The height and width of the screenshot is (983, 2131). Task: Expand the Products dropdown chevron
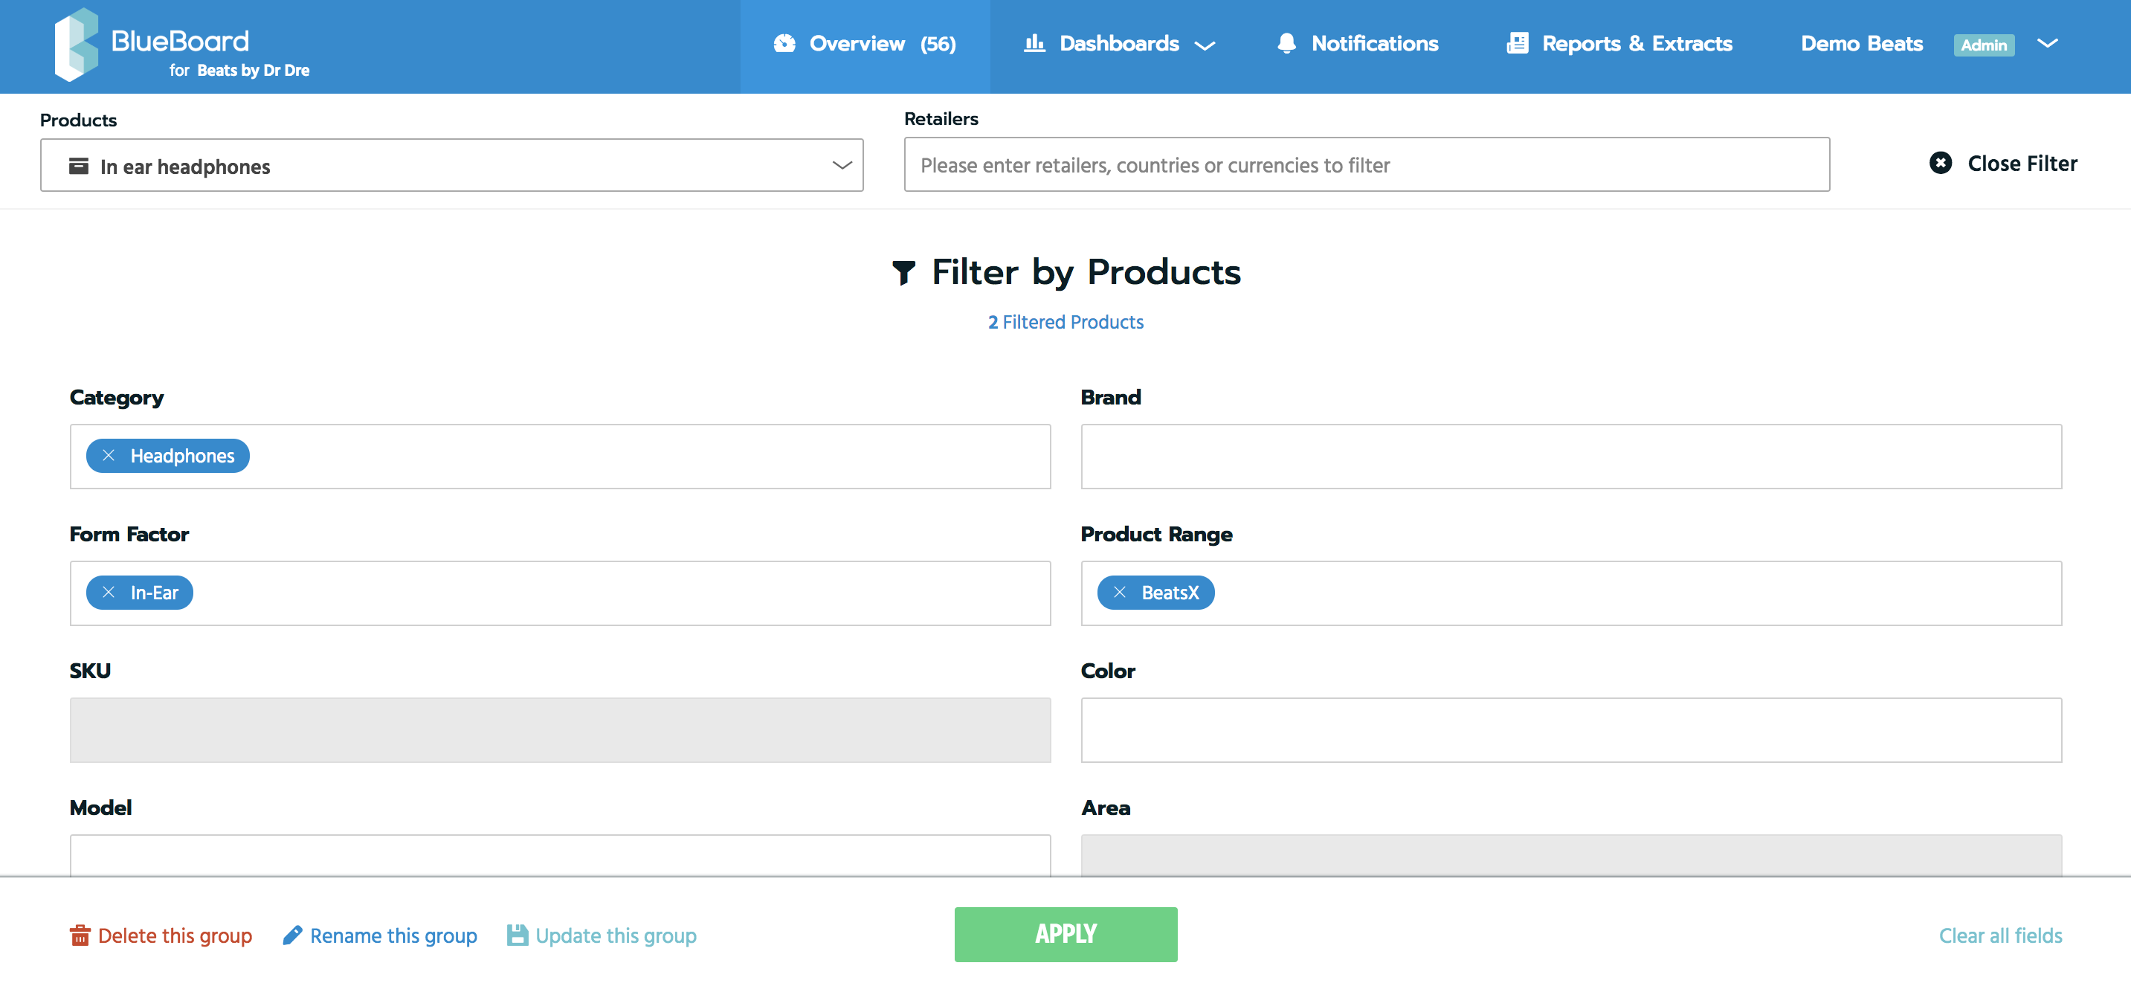(842, 166)
